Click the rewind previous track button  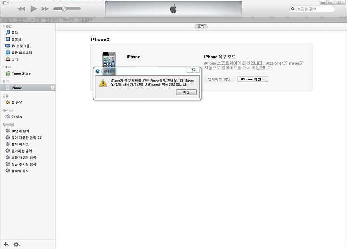point(21,9)
